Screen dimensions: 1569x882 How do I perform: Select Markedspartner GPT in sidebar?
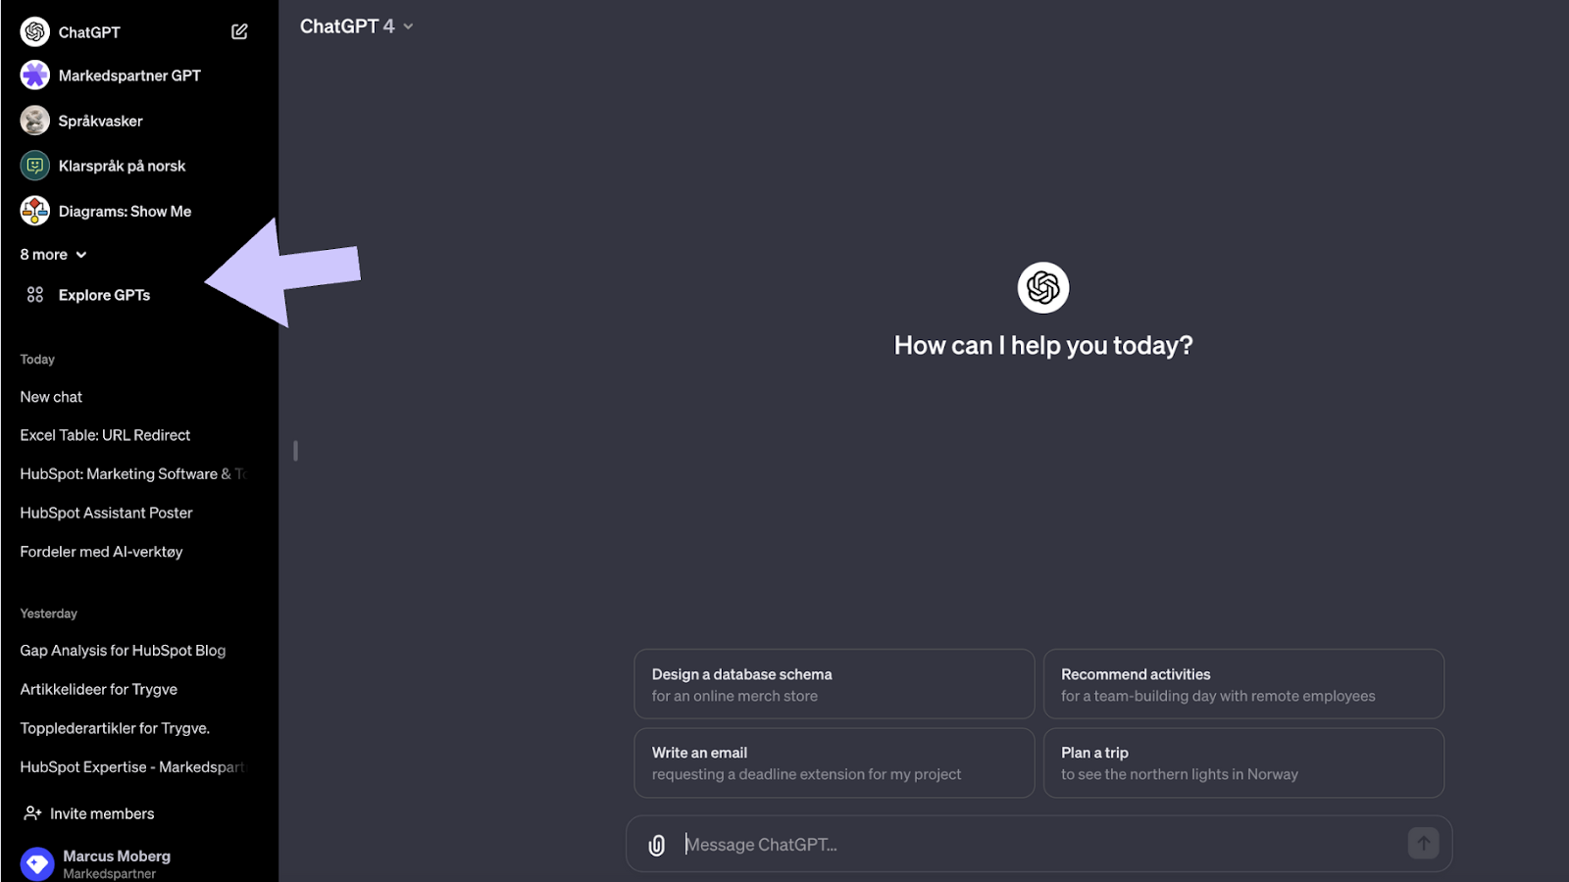click(129, 75)
